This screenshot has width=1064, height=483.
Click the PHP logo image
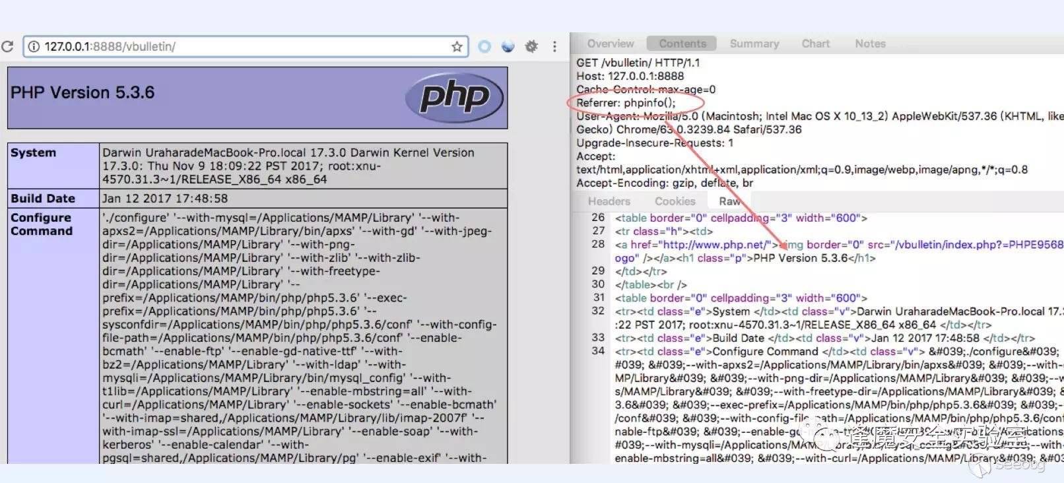point(454,98)
